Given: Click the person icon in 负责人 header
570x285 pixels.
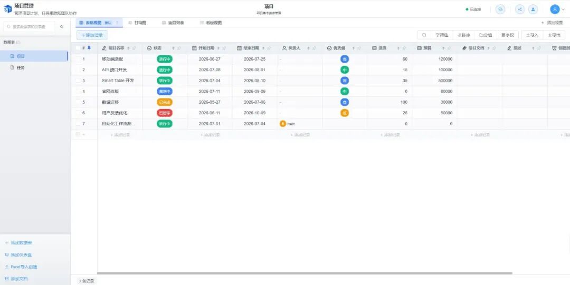Looking at the screenshot, I should point(284,48).
